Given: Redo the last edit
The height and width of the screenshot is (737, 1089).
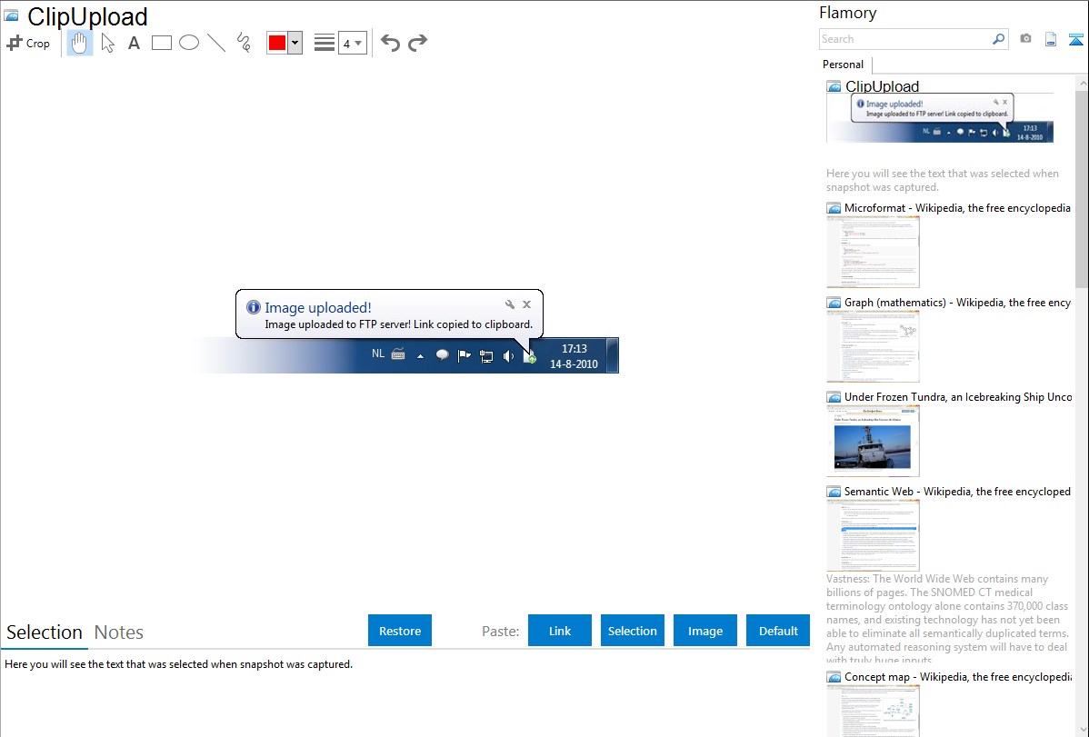Looking at the screenshot, I should pyautogui.click(x=417, y=43).
